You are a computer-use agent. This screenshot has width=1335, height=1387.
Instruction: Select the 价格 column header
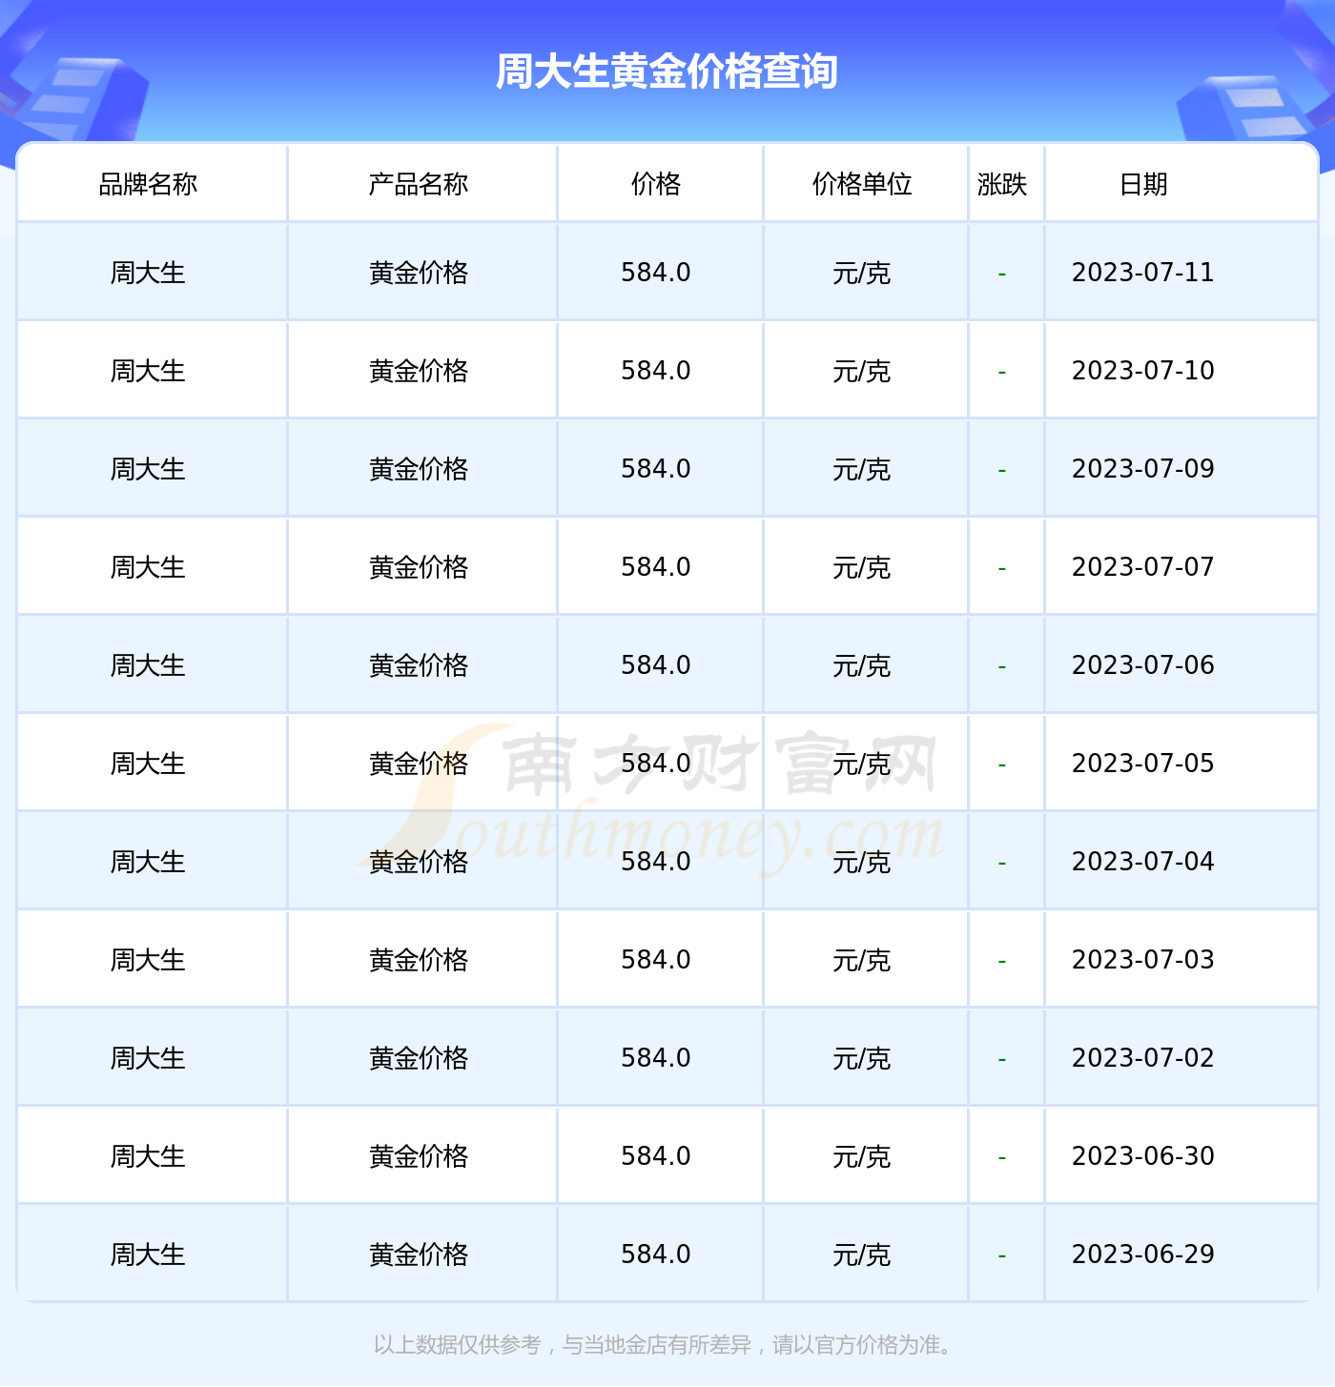click(x=656, y=184)
